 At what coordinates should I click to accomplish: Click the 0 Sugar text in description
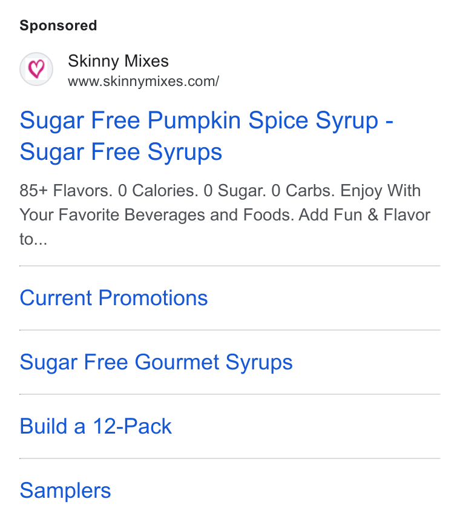[x=235, y=191]
